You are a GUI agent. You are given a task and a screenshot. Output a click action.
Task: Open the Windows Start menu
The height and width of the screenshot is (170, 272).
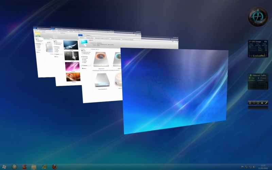coord(4,167)
